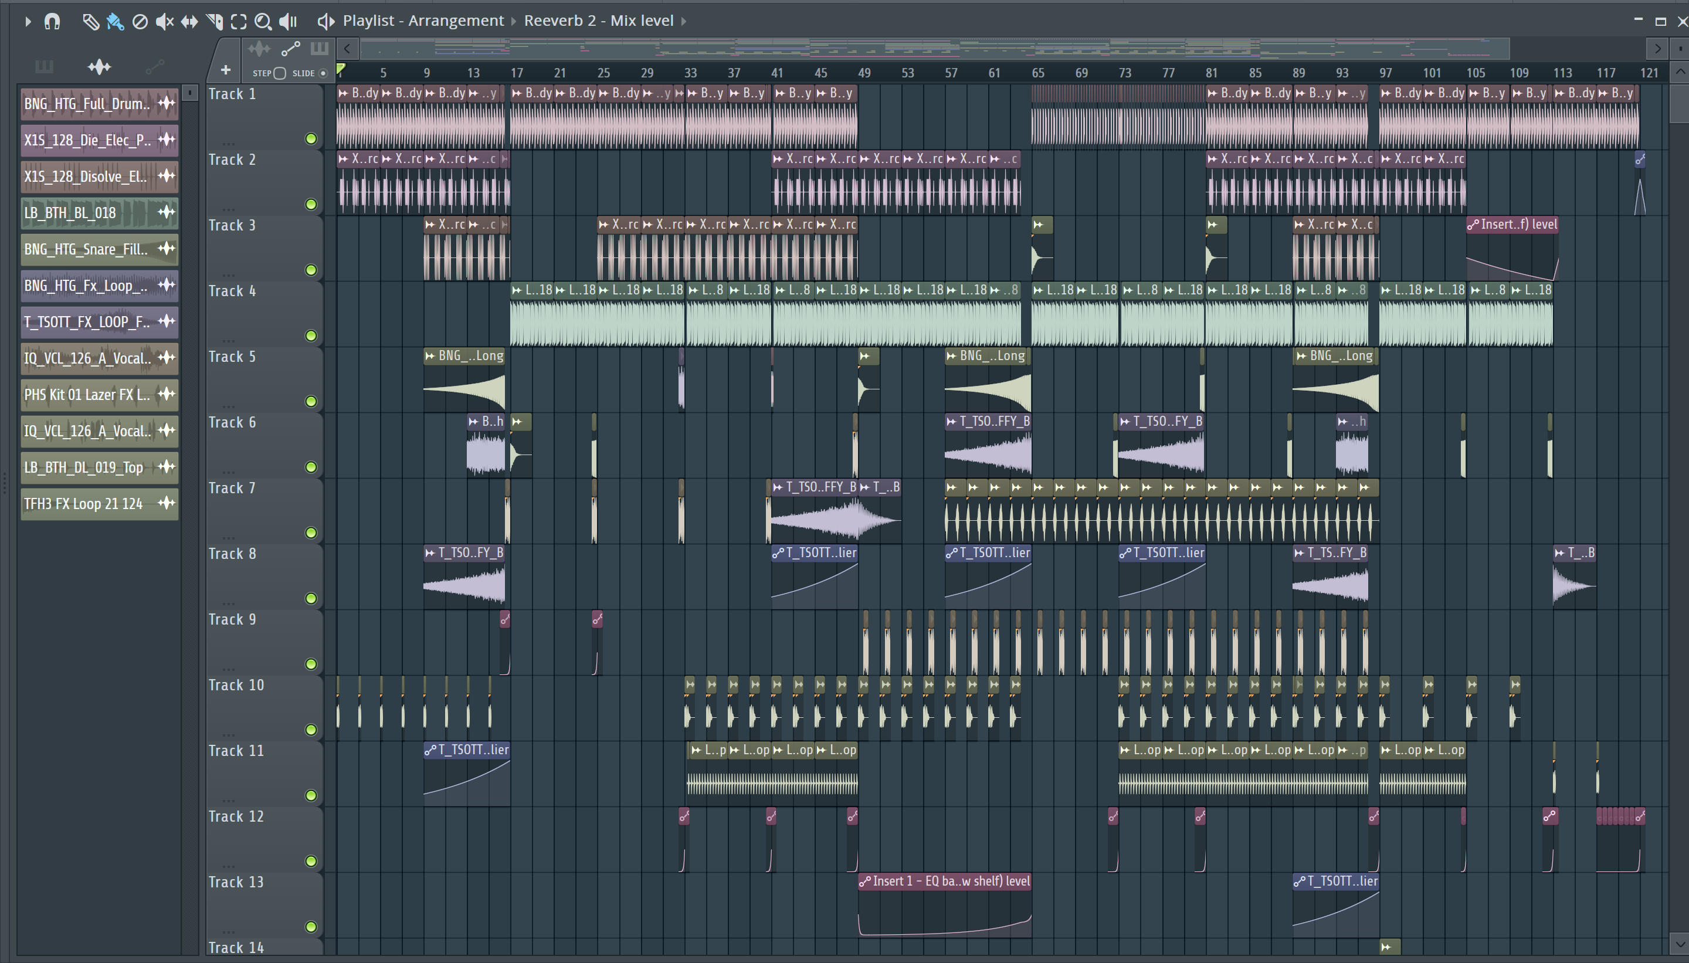
Task: Mute Track 5 with its green light
Action: (x=311, y=402)
